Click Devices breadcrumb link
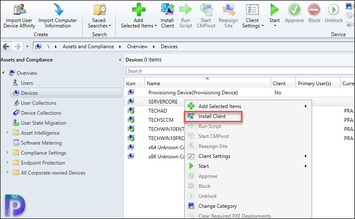 click(169, 47)
